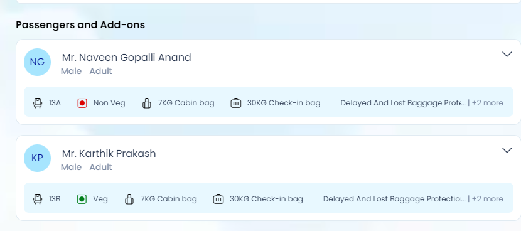Click Karthik's Delayed And Lost Baggage Protection text
The width and height of the screenshot is (521, 231).
click(394, 199)
